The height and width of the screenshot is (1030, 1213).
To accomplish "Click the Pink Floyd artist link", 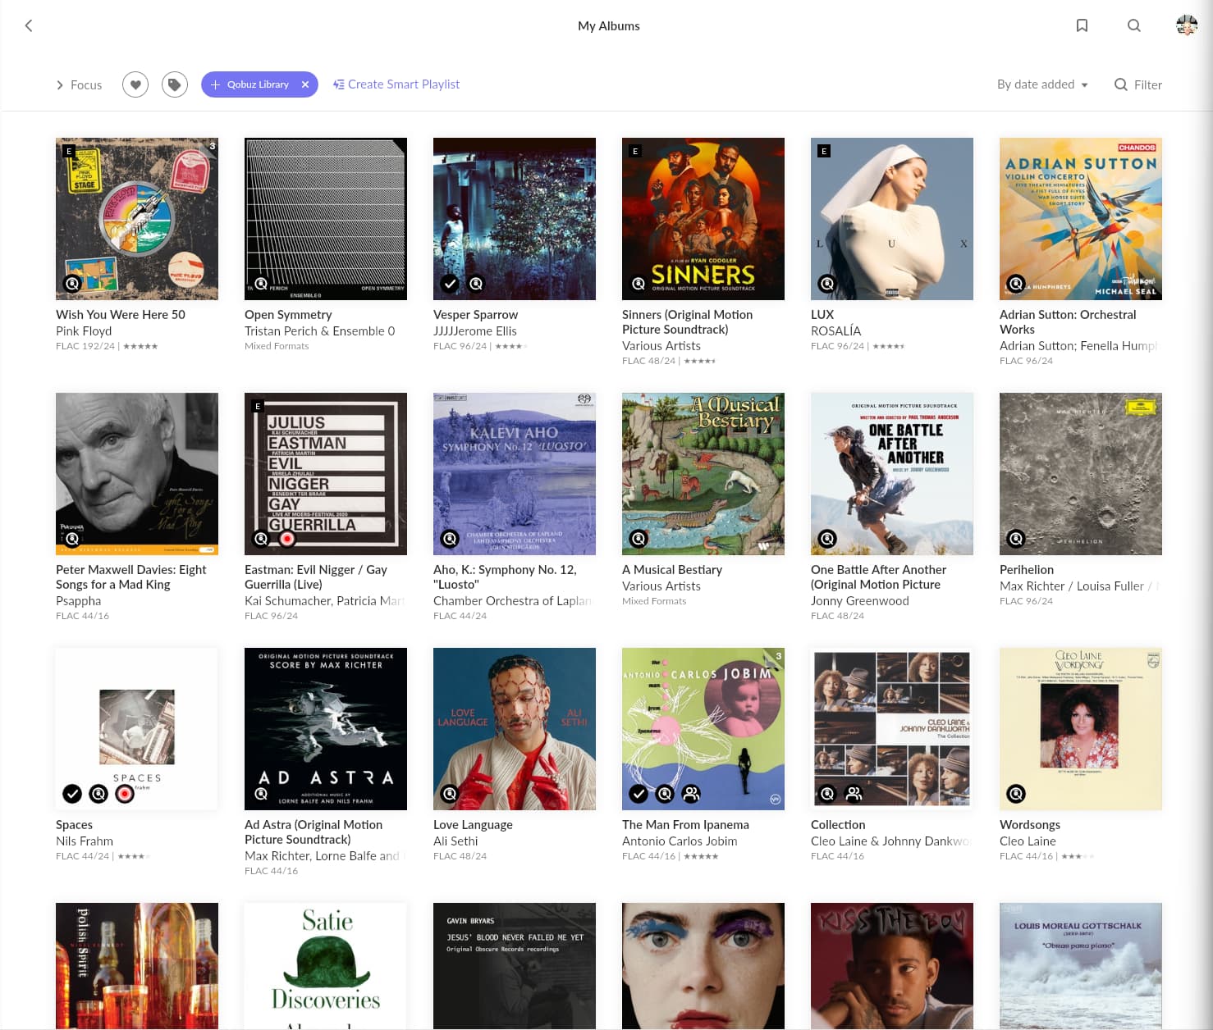I will (x=84, y=331).
